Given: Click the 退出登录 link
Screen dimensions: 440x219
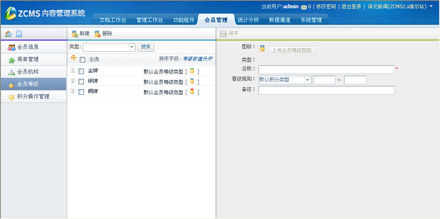Looking at the screenshot, I should [351, 7].
